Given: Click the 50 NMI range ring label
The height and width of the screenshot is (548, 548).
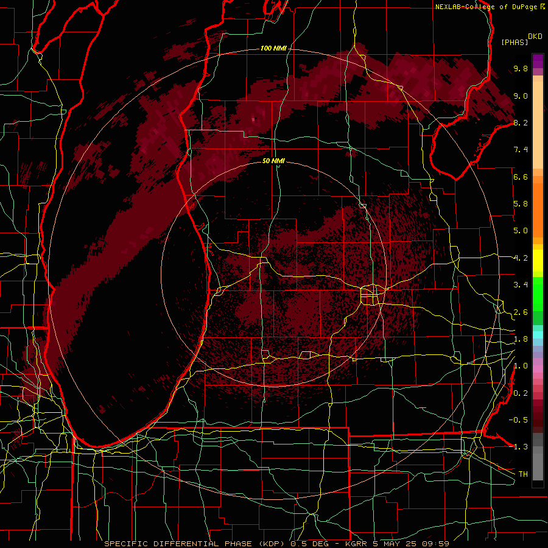Looking at the screenshot, I should tap(273, 161).
